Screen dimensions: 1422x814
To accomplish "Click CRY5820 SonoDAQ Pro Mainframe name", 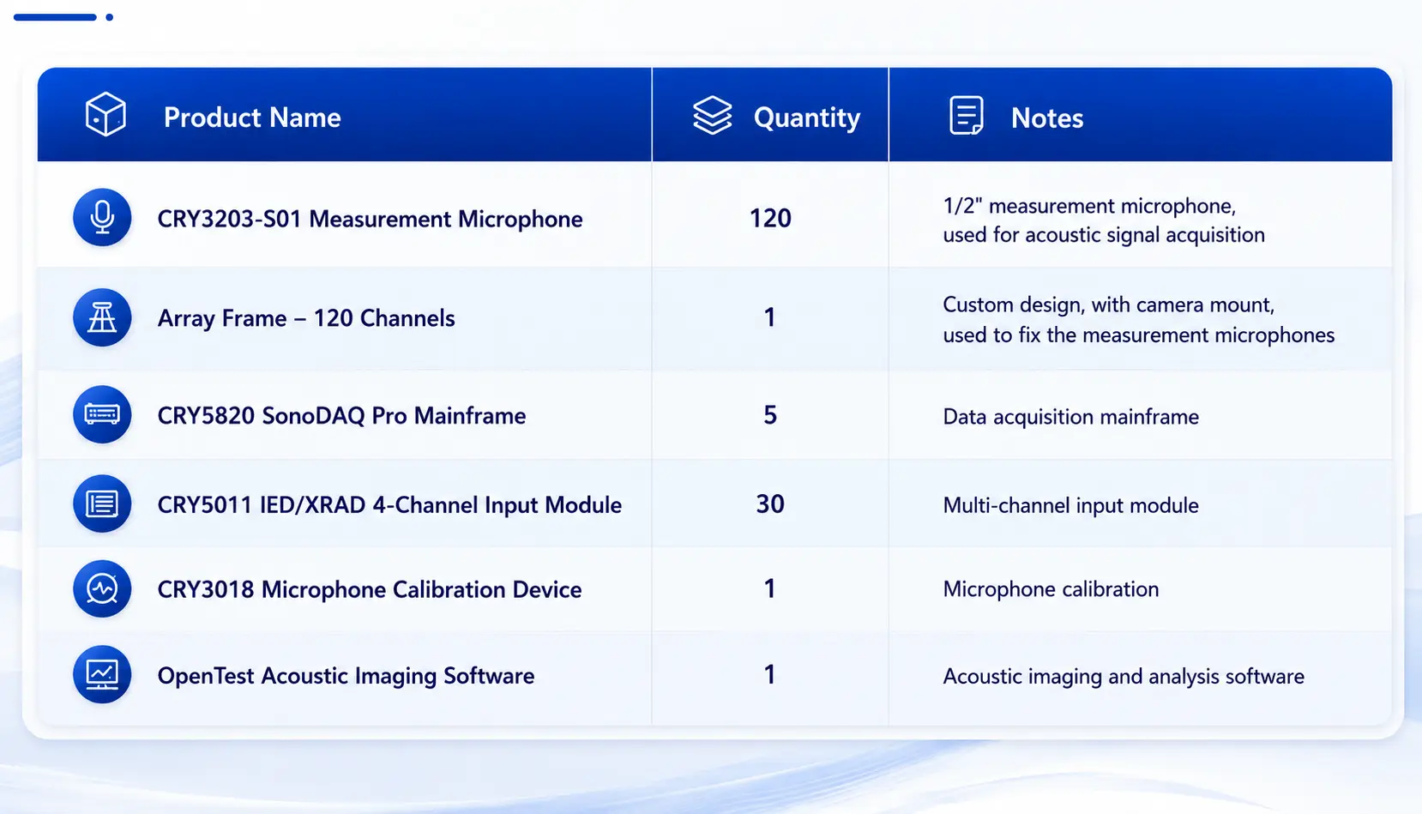I will coord(341,416).
